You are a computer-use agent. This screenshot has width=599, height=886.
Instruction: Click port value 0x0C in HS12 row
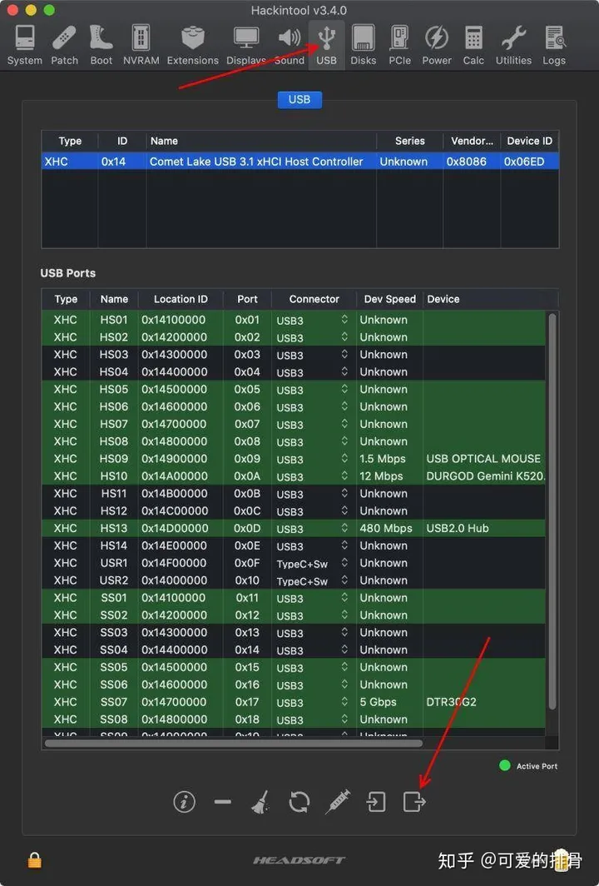(x=247, y=510)
